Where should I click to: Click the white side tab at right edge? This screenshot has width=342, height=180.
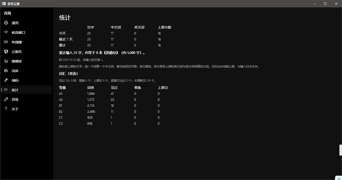(x=341, y=150)
